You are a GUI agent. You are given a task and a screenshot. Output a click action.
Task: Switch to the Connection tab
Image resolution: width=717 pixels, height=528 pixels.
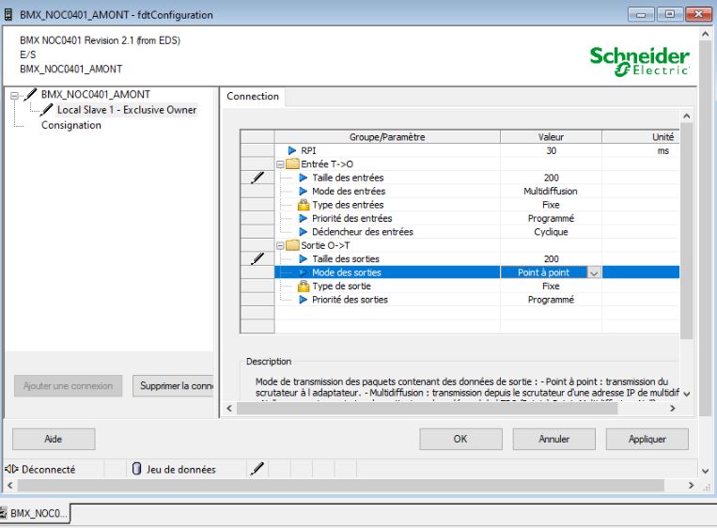coord(253,96)
